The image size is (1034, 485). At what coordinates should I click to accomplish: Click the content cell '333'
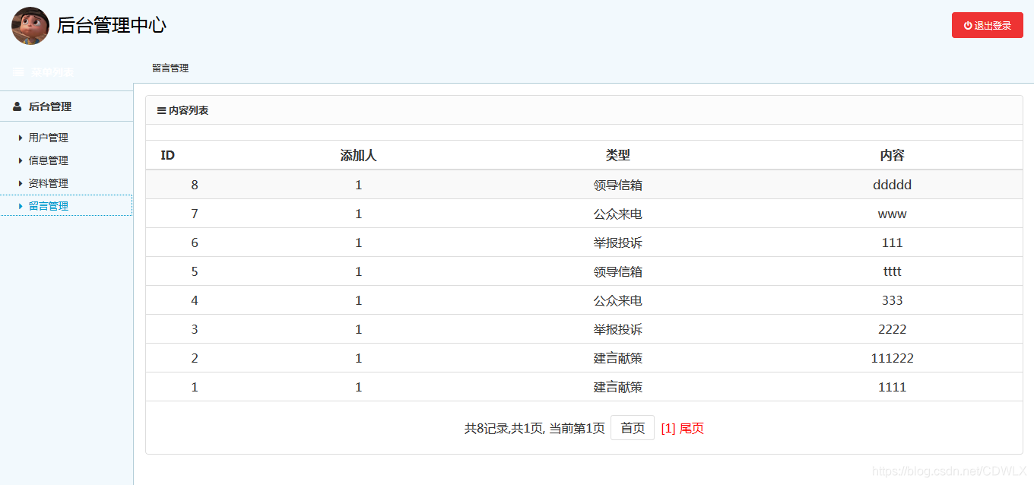[x=893, y=300]
